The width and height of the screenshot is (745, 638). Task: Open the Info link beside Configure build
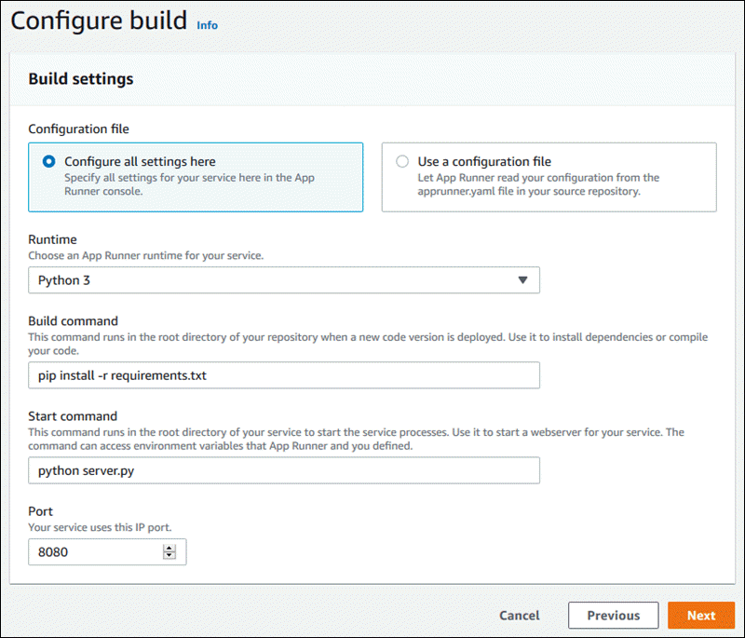207,25
